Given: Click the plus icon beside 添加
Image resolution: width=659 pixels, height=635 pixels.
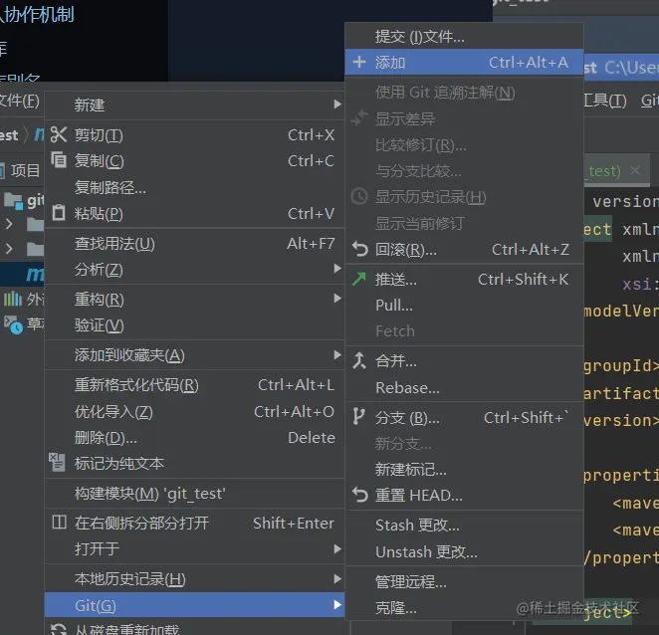Looking at the screenshot, I should [x=359, y=62].
